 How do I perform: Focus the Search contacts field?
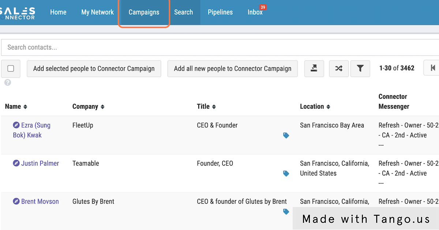tap(219, 47)
